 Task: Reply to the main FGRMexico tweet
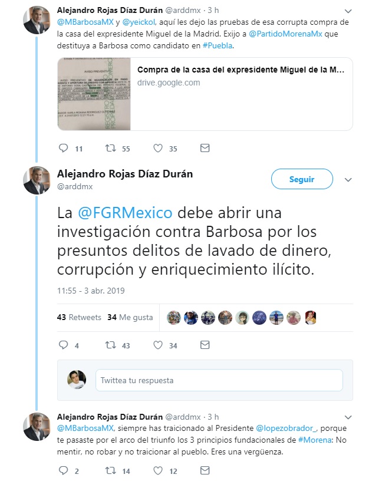coord(63,345)
